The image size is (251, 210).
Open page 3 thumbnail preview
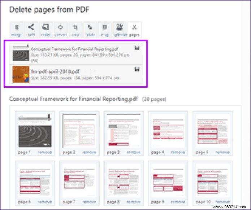[124, 131]
